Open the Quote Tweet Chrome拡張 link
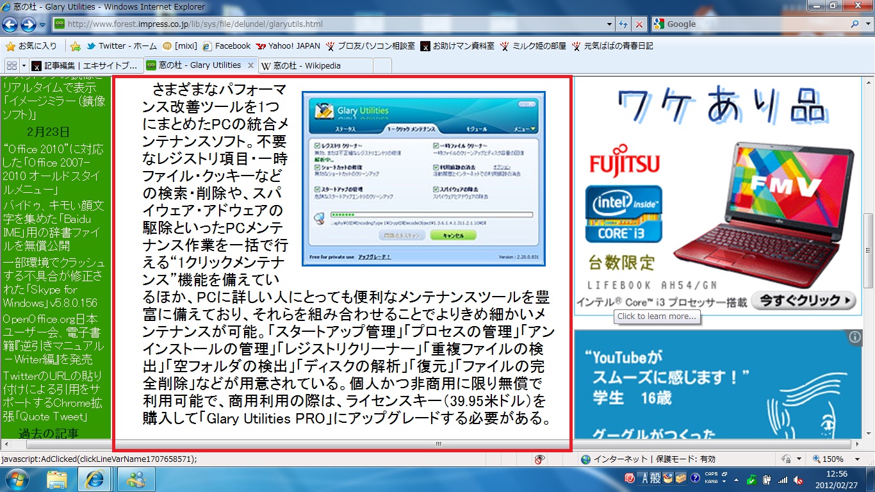875x492 pixels. pos(53,396)
